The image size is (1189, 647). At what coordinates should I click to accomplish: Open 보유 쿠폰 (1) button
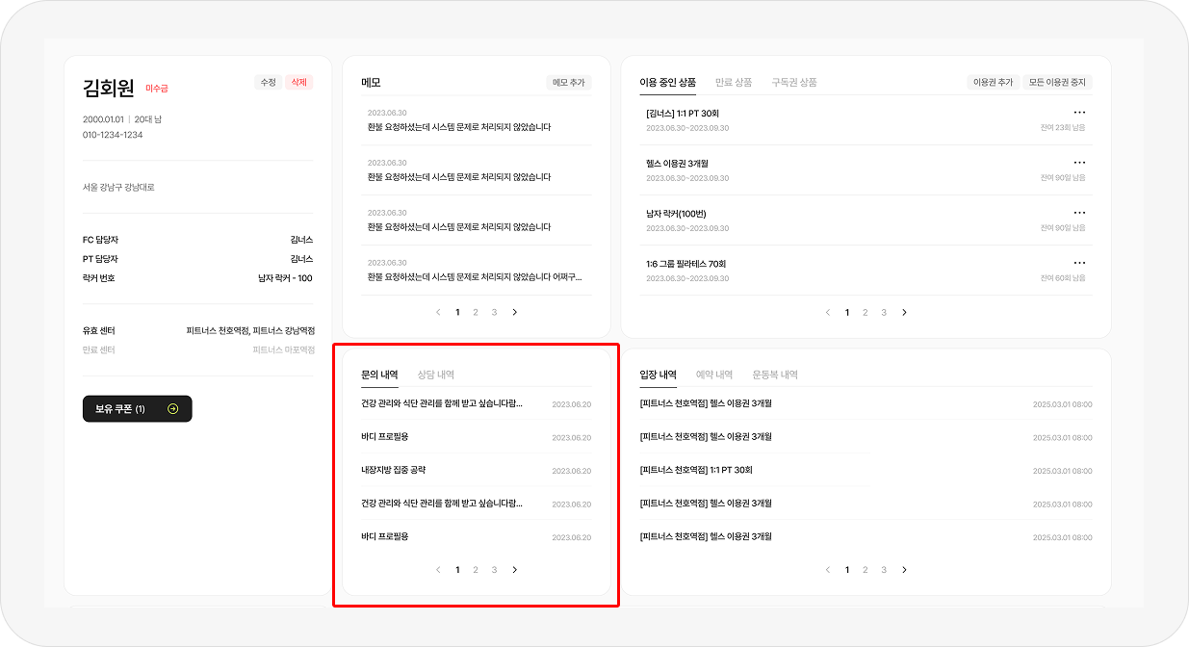click(138, 409)
